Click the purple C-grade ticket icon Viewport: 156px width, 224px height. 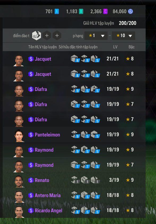pyautogui.click(x=105, y=11)
